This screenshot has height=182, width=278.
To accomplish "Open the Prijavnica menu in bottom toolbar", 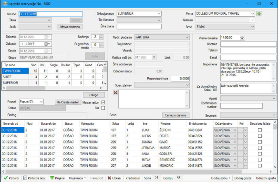I will tap(77, 178).
